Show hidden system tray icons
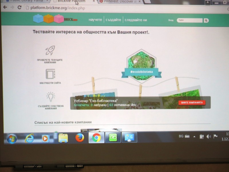The width and height of the screenshot is (229, 172). [194, 136]
